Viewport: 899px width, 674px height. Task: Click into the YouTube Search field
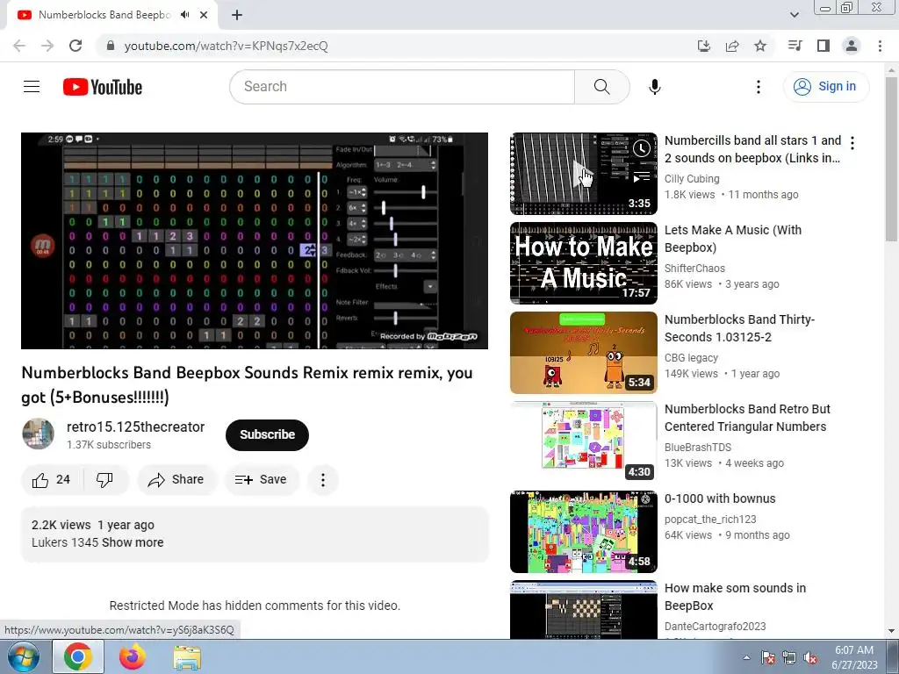(x=401, y=87)
